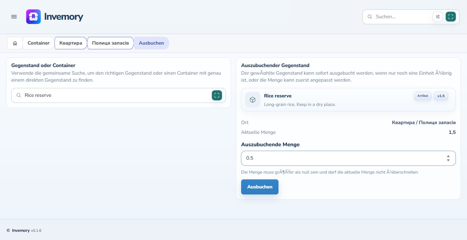Image resolution: width=467 pixels, height=240 pixels.
Task: Open Invemory link in footer
Action: (21, 231)
